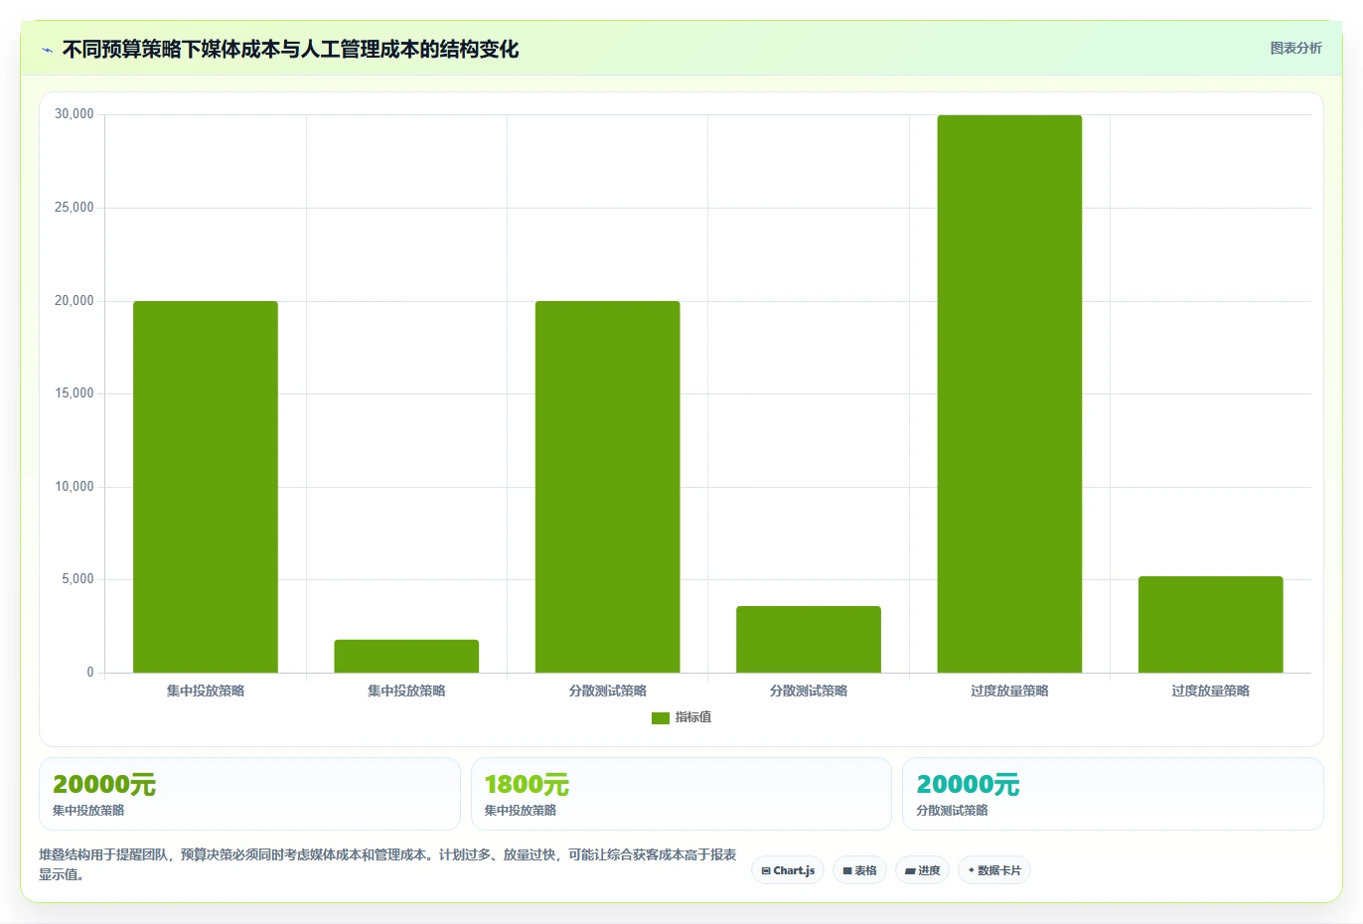This screenshot has width=1363, height=924.
Task: Click the 分散测试策略 label under the 3,600 bar
Action: pos(809,692)
